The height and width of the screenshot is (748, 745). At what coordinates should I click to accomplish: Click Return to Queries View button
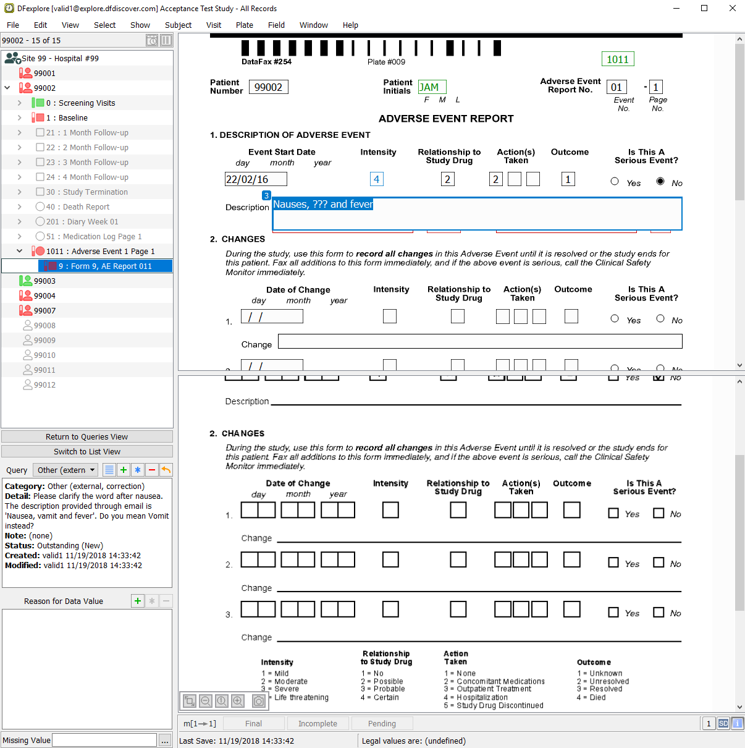pyautogui.click(x=87, y=436)
